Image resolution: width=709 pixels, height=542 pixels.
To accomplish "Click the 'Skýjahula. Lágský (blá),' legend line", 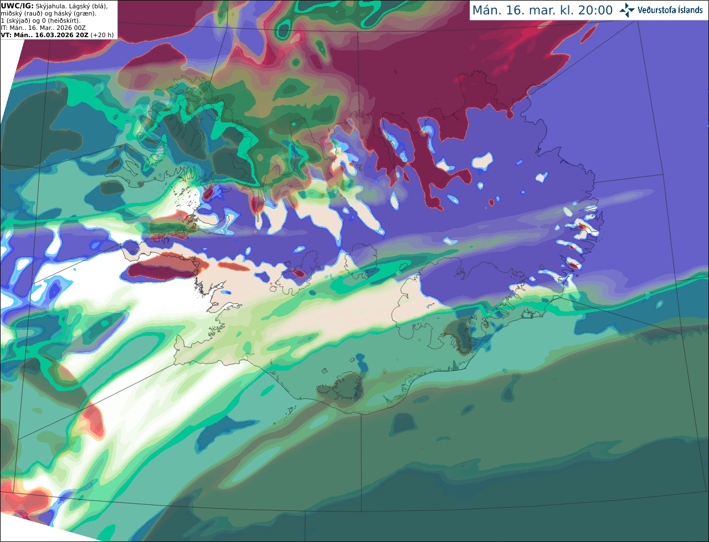I will point(72,6).
